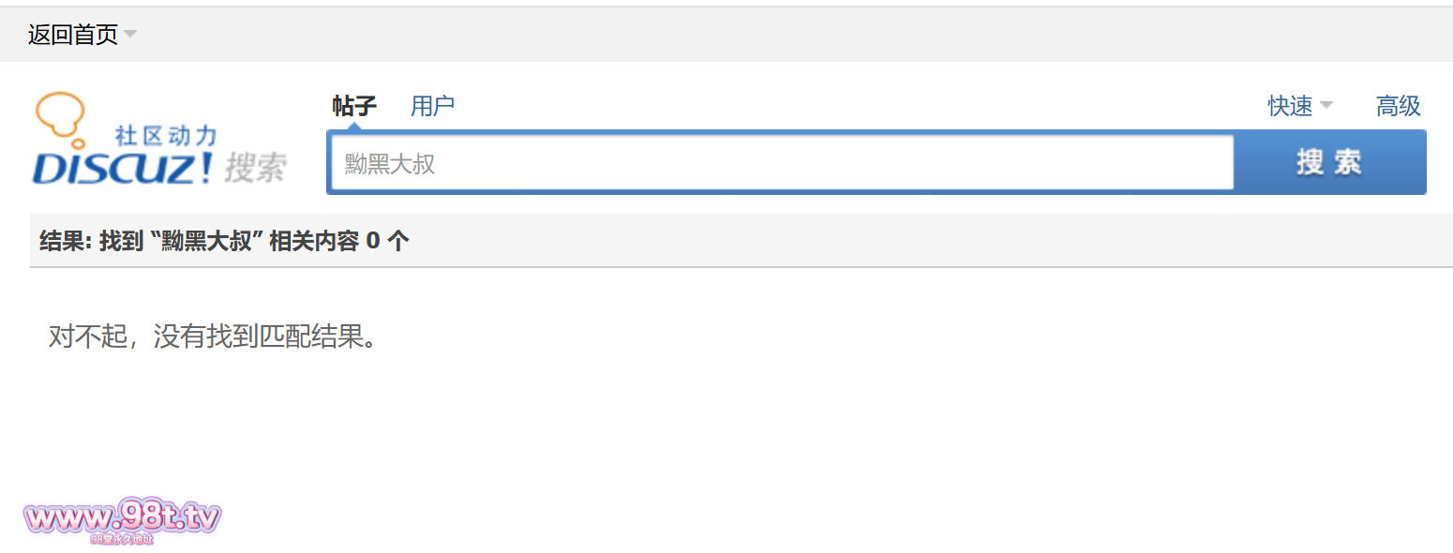
Task: Click the small caption under the watermark
Action: 122,539
